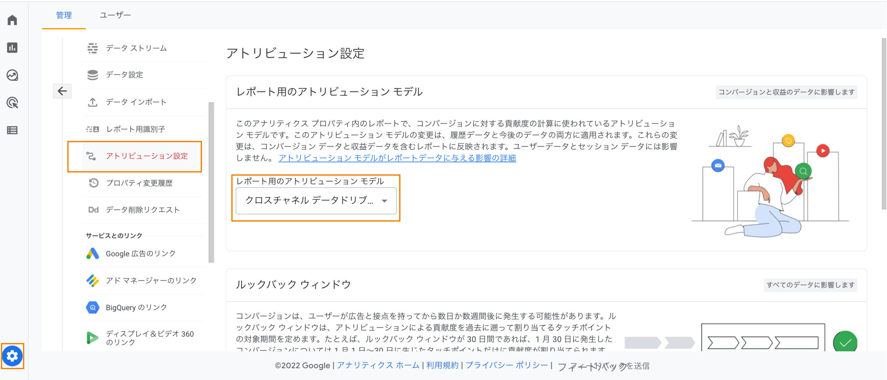Image resolution: width=887 pixels, height=380 pixels.
Task: Open データ削除リクエスト menu item
Action: 143,210
